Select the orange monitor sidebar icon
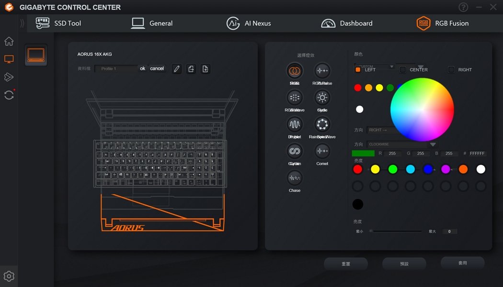The height and width of the screenshot is (287, 503). click(9, 59)
